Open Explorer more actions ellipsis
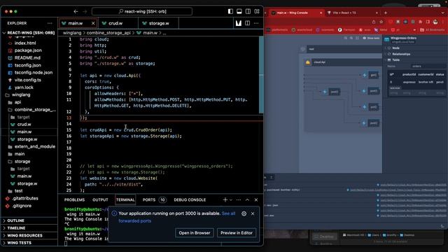The width and height of the screenshot is (448, 252). [x=50, y=23]
